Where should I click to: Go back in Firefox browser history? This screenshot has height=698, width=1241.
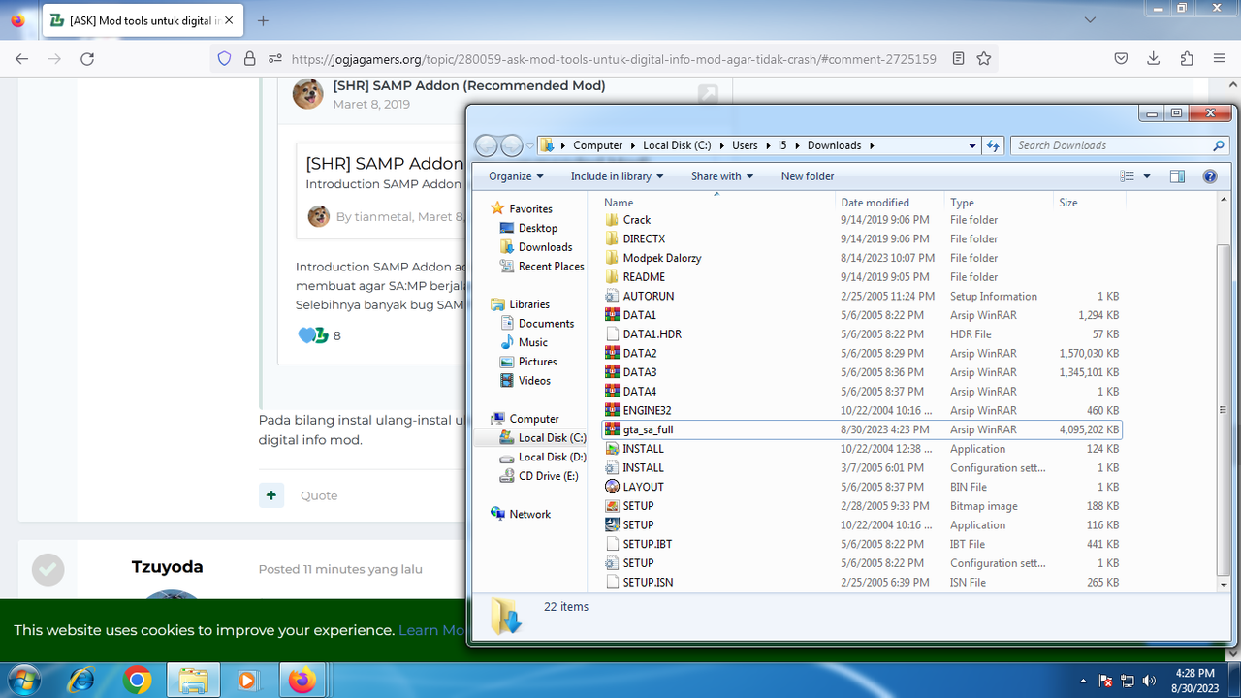click(x=22, y=58)
